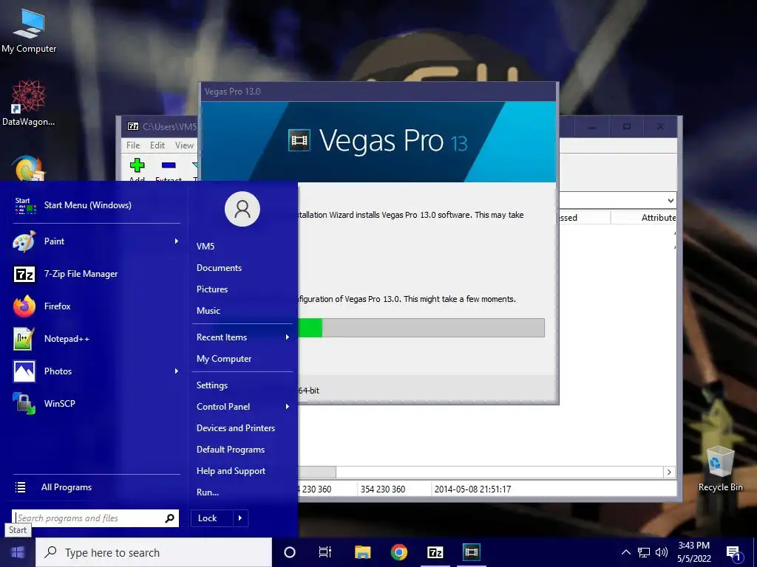Image resolution: width=757 pixels, height=567 pixels.
Task: Click the Windows Start button
Action: click(18, 552)
